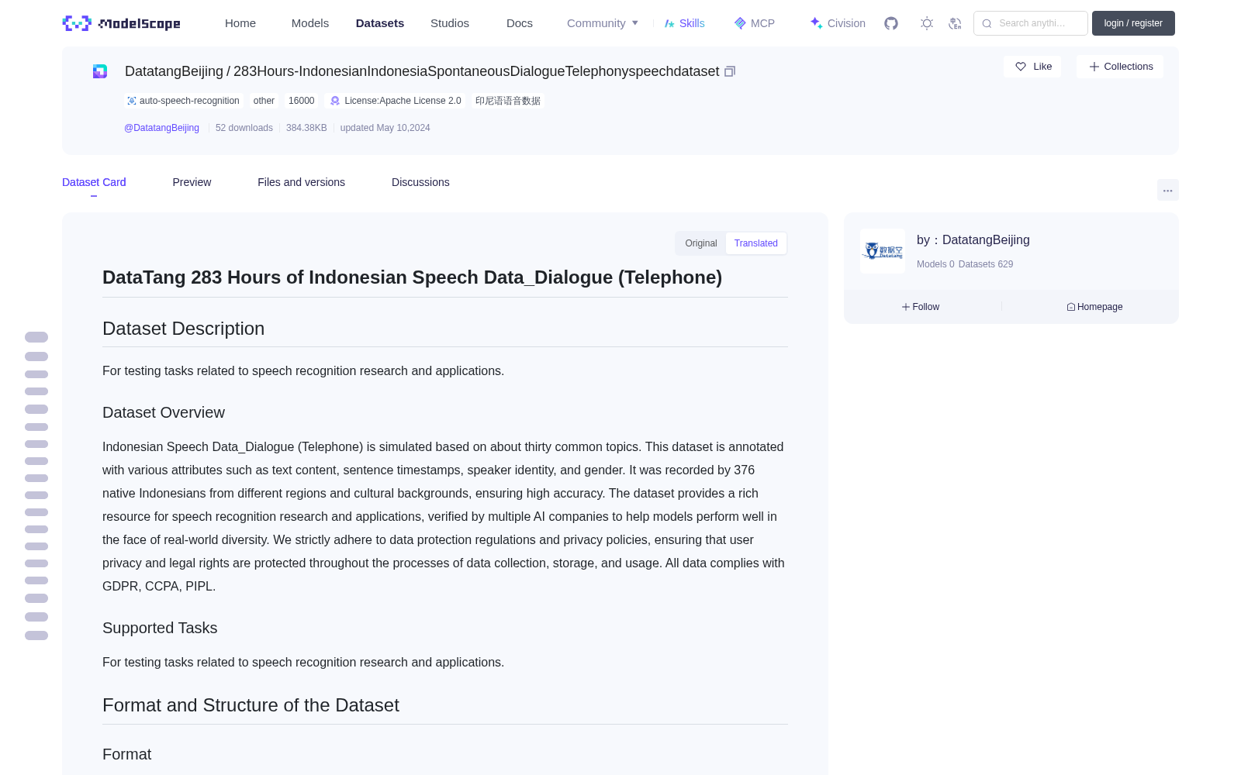Switch the theme with the sun icon
This screenshot has height=775, width=1241.
click(x=927, y=23)
